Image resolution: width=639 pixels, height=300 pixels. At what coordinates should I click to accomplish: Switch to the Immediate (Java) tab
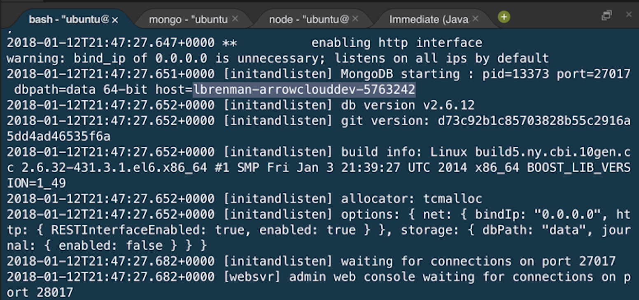click(429, 19)
